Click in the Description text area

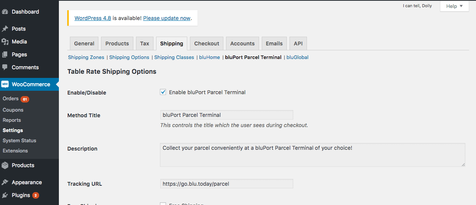pos(312,155)
